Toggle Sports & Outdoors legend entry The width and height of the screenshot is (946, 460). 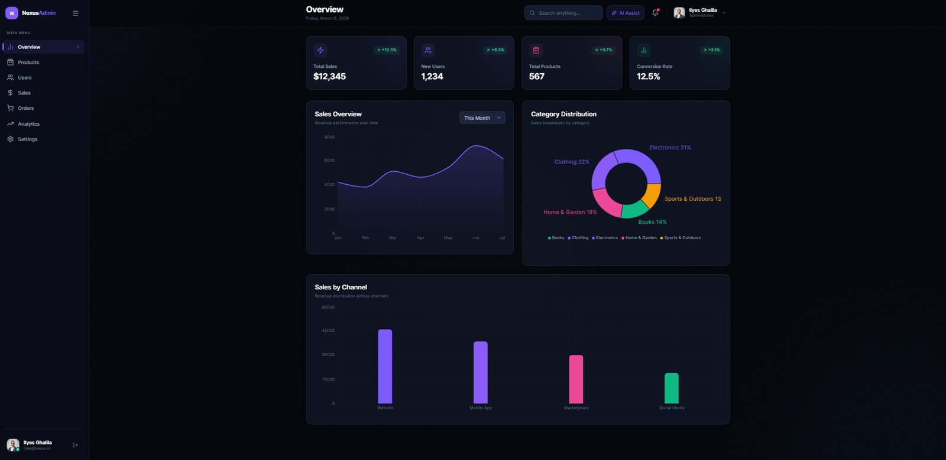681,238
